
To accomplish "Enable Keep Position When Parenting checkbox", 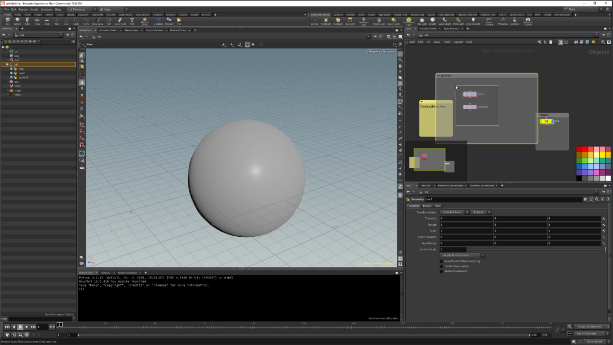I will point(442,261).
